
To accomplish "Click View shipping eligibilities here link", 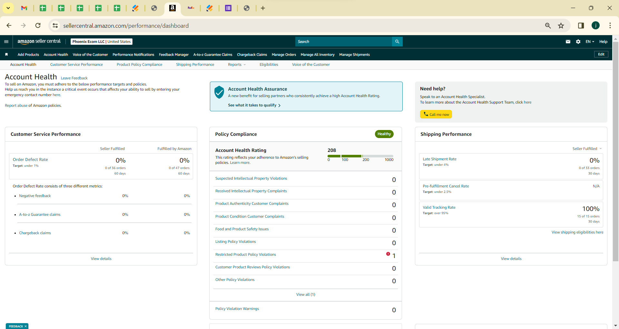I will coord(577,232).
